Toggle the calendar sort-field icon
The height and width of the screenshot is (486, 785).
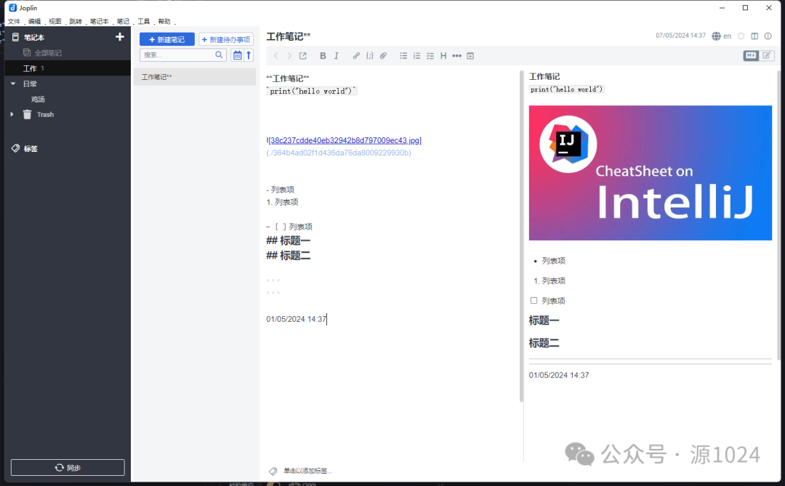237,55
